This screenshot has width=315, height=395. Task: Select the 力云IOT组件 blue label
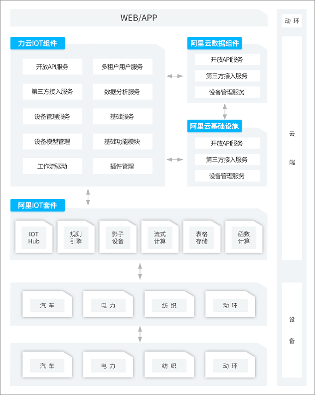38,43
